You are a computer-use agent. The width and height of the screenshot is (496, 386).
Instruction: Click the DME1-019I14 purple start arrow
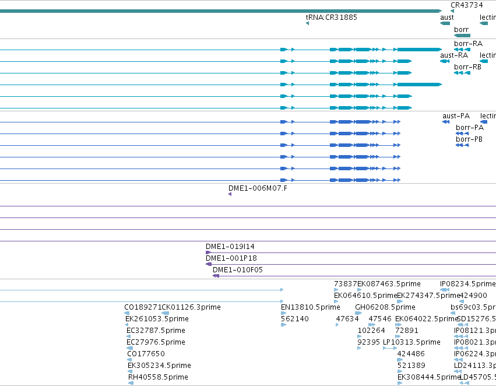pos(208,252)
